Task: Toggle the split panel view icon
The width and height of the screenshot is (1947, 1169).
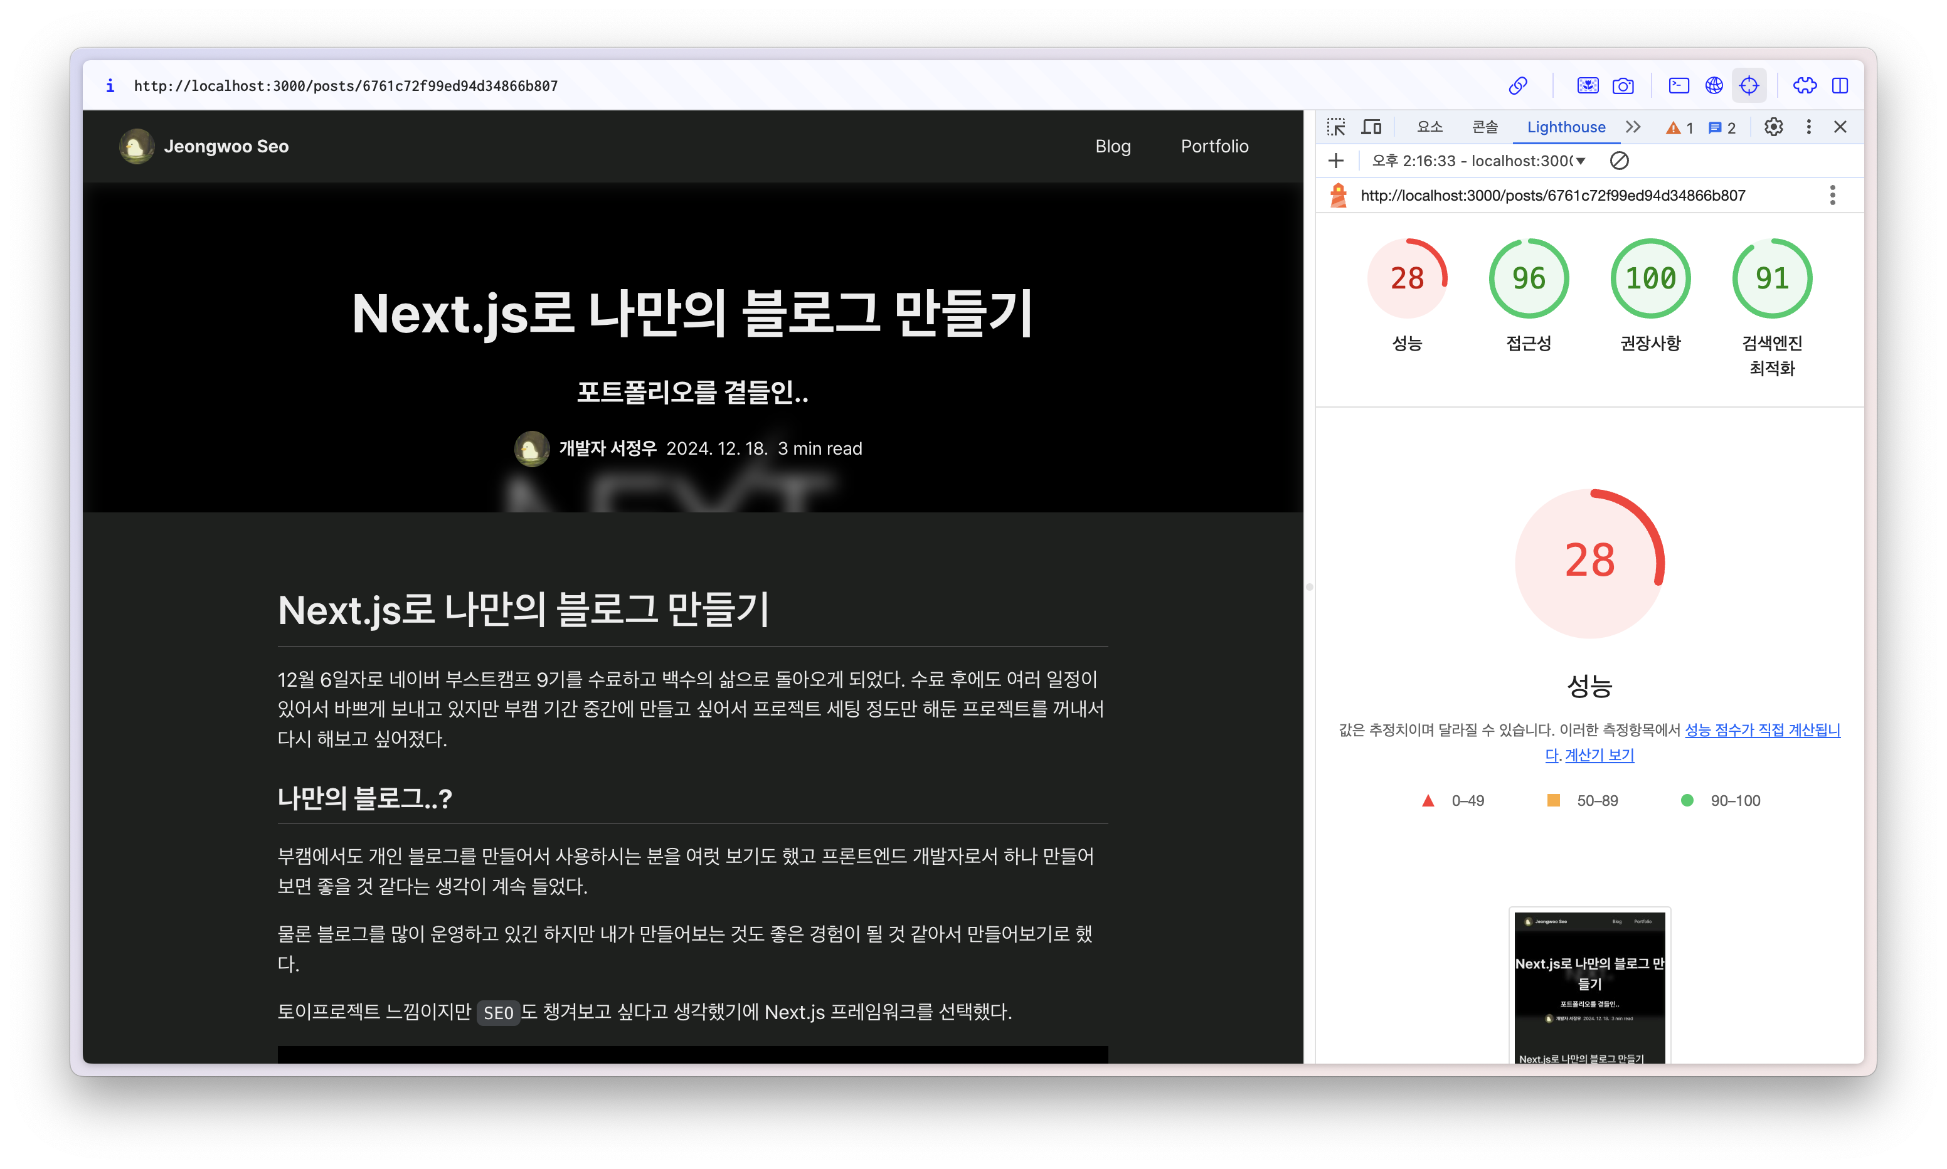Action: [x=1840, y=85]
